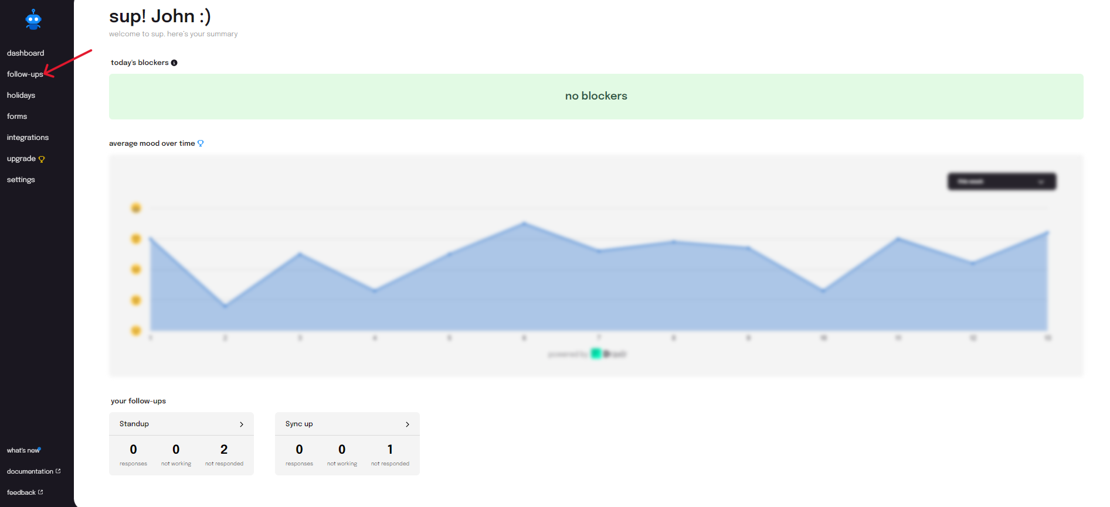Click the Sync up follow-up title
Screen dimensions: 1110x507
coord(299,424)
